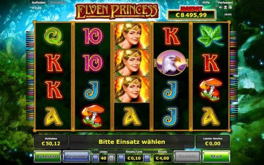The height and width of the screenshot is (165, 264).
Task: Open the Hilfe menu
Action: [x=206, y=3]
